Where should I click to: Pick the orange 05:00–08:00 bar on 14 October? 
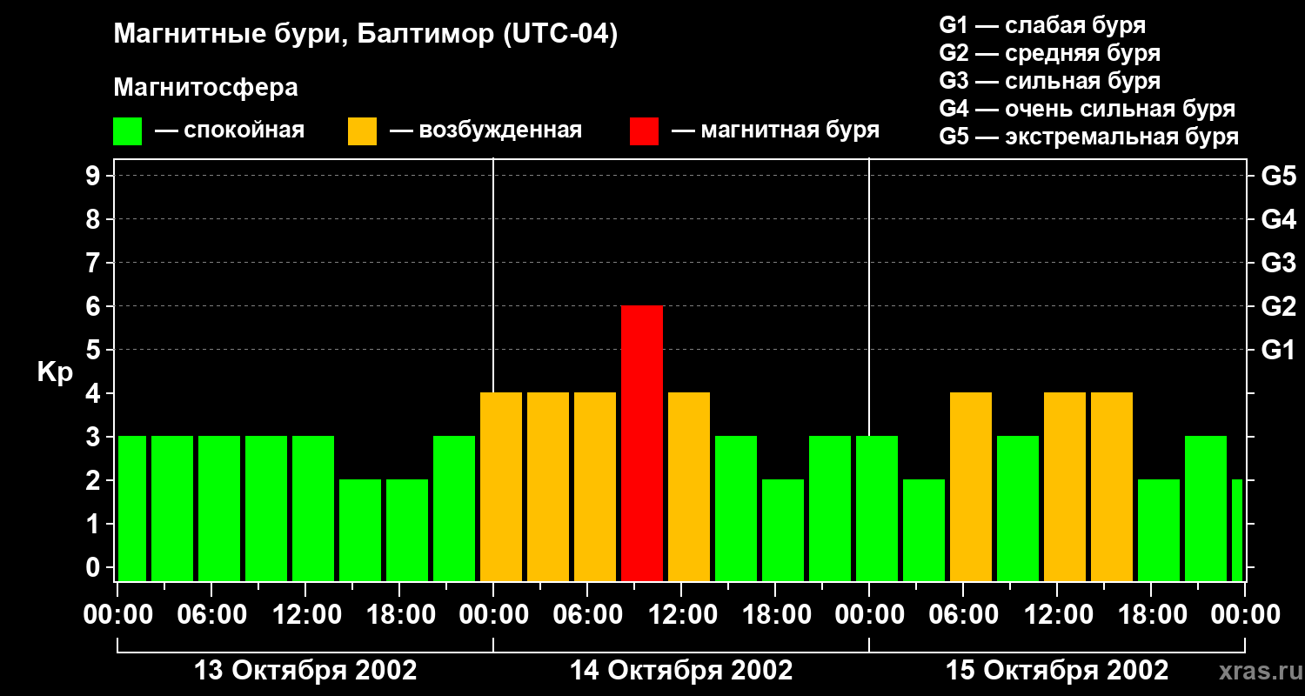pyautogui.click(x=595, y=487)
